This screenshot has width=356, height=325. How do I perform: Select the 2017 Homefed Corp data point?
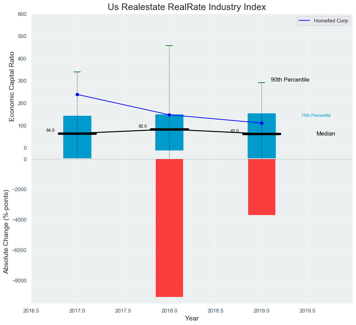point(77,94)
